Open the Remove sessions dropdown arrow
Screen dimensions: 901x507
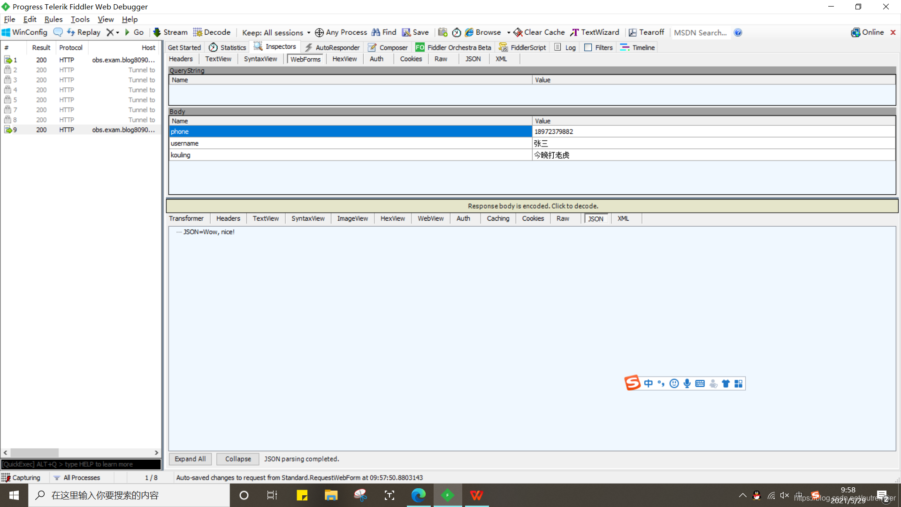click(118, 33)
